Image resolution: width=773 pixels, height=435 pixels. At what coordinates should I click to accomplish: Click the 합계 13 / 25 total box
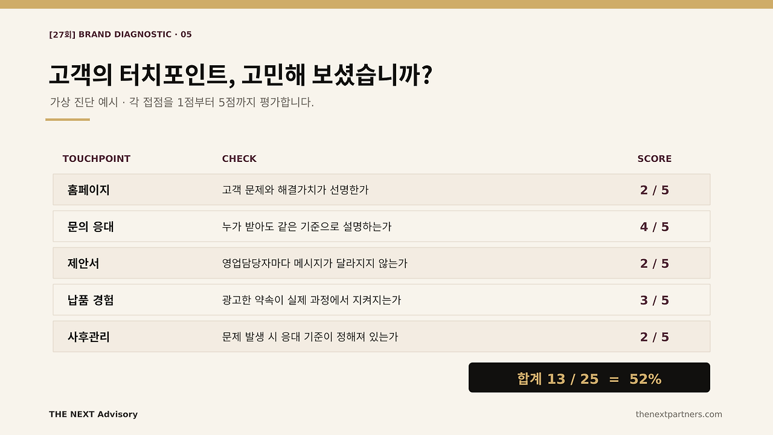tap(589, 378)
